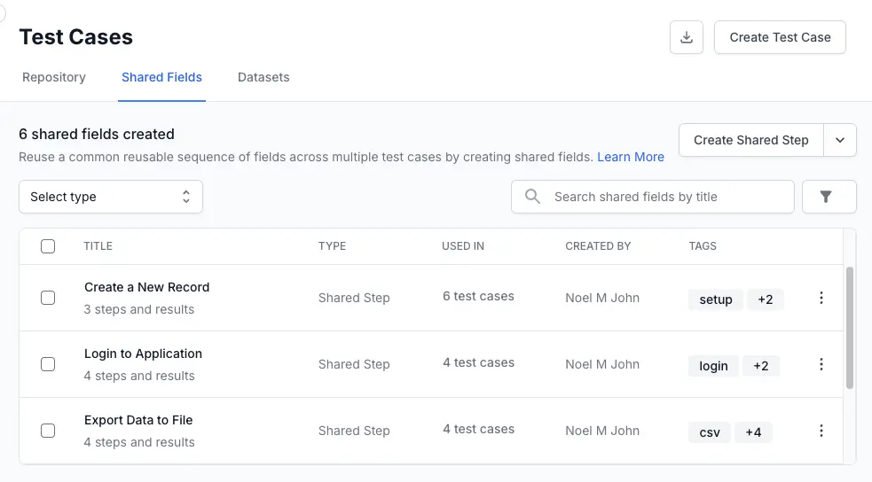Click the CREATED BY column header
This screenshot has width=872, height=482.
[x=598, y=246]
